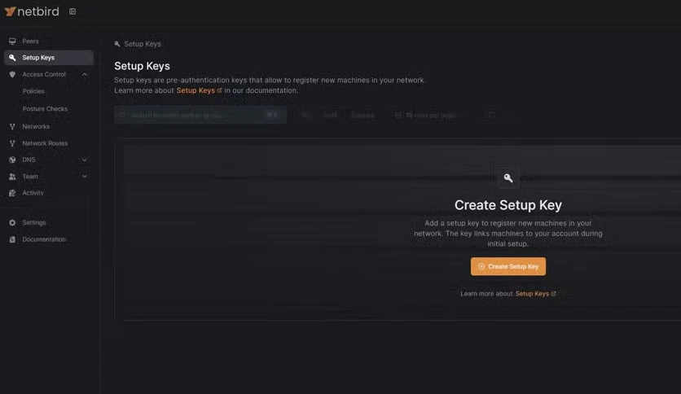Select Setup Keys in the sidebar
The height and width of the screenshot is (394, 681).
pos(49,58)
